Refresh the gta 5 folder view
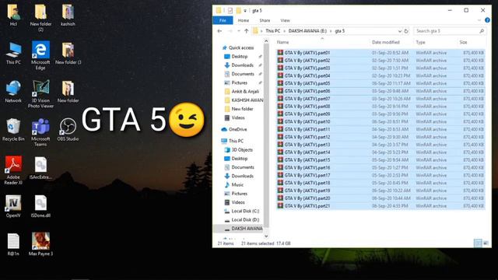Image resolution: width=498 pixels, height=280 pixels. click(406, 31)
